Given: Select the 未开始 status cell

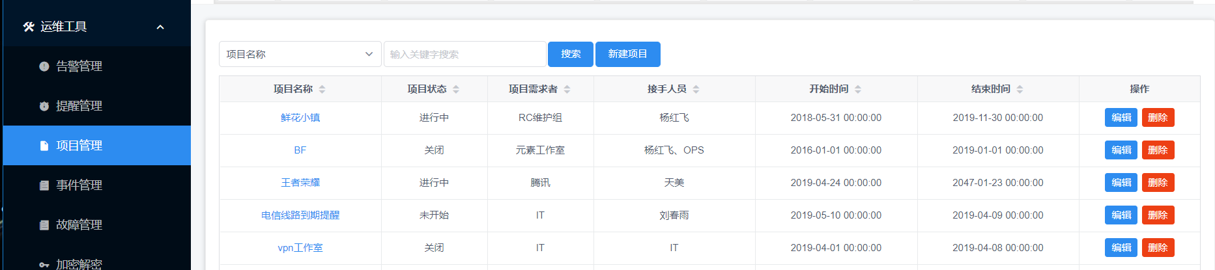Looking at the screenshot, I should (434, 215).
